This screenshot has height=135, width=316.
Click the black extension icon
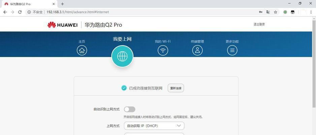click(293, 12)
